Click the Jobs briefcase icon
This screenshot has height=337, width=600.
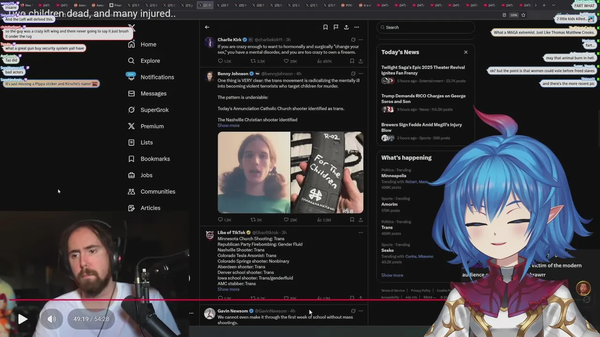click(131, 175)
